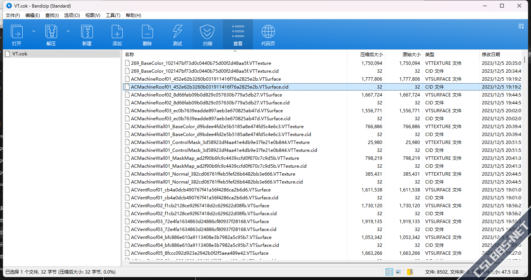Expand the dropdown arrow next to 解压
The width and height of the screenshot is (531, 280).
tap(68, 31)
